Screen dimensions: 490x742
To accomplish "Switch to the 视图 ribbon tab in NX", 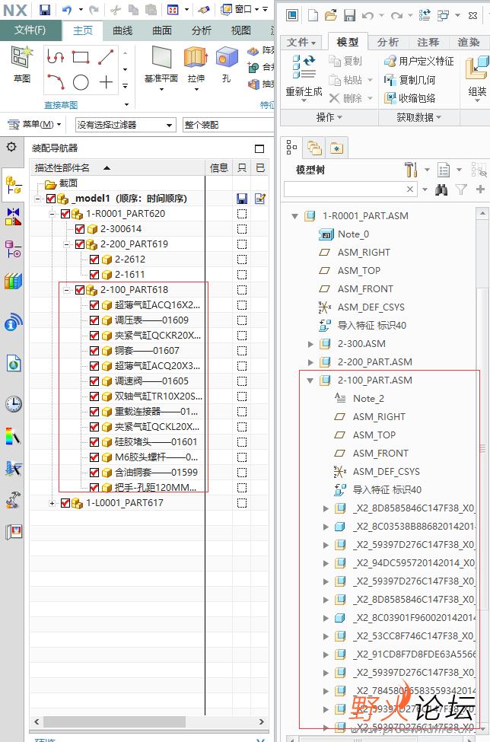I will coord(240,30).
